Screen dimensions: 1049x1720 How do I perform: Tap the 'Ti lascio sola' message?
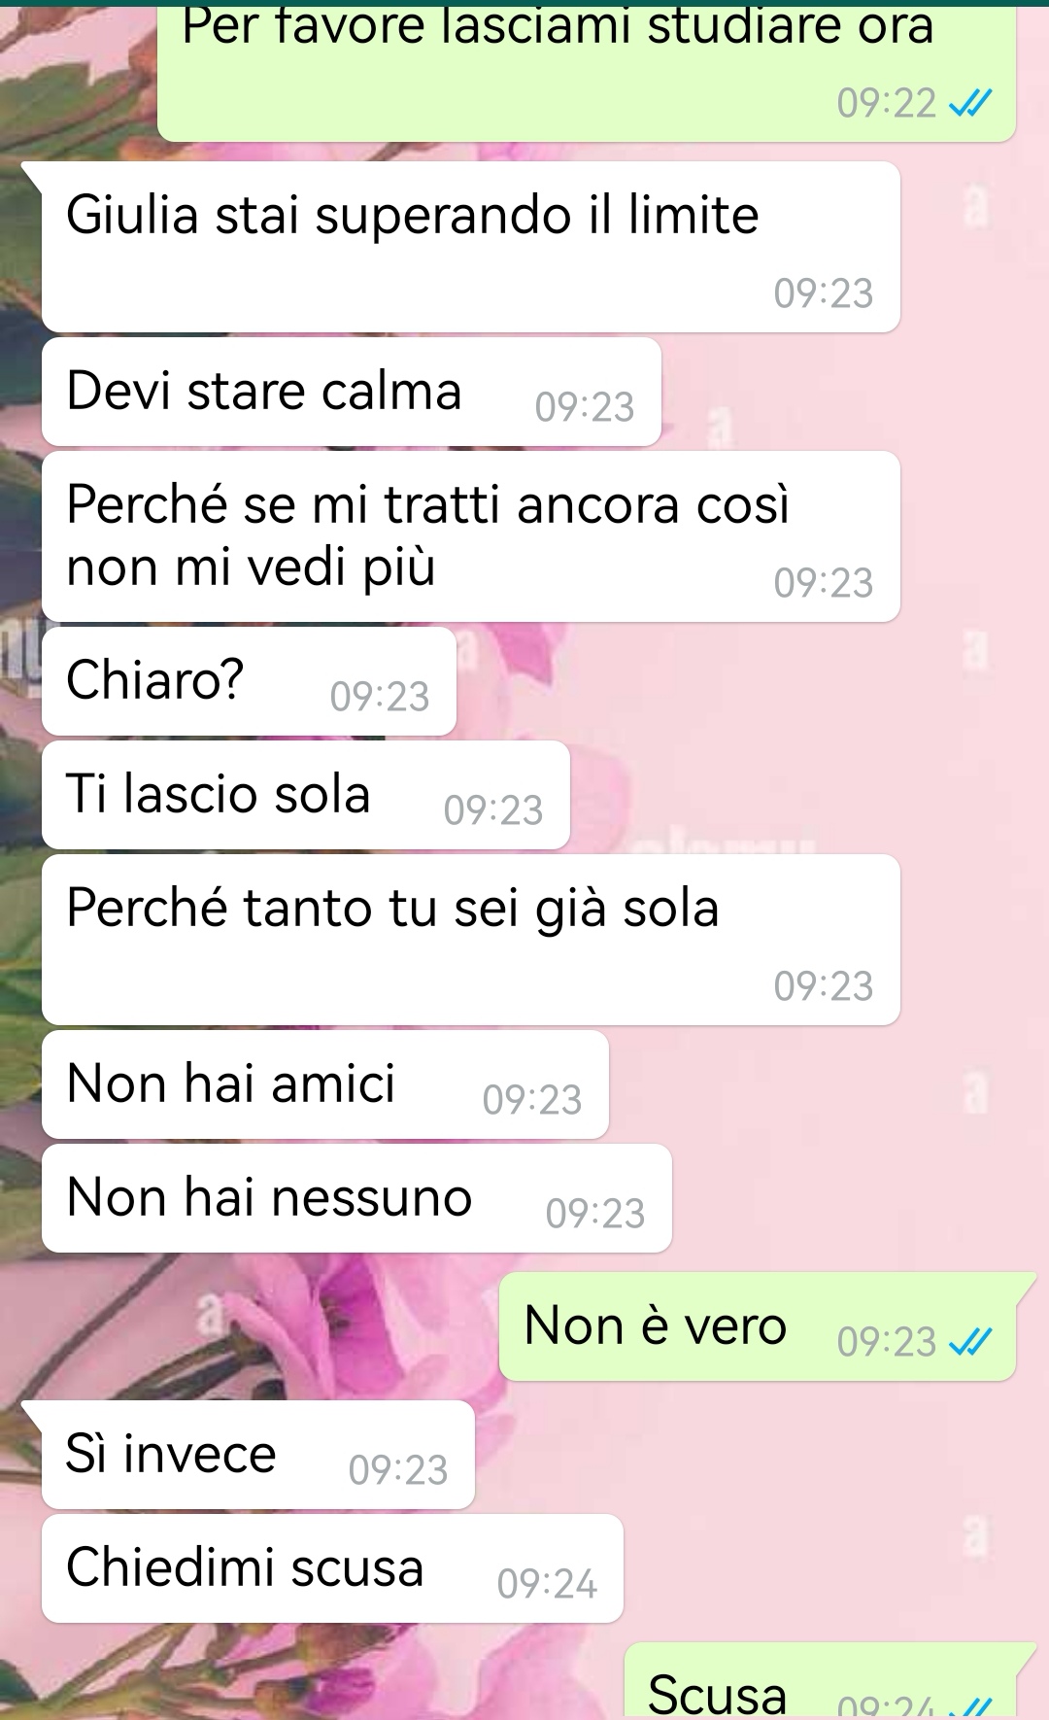[306, 795]
